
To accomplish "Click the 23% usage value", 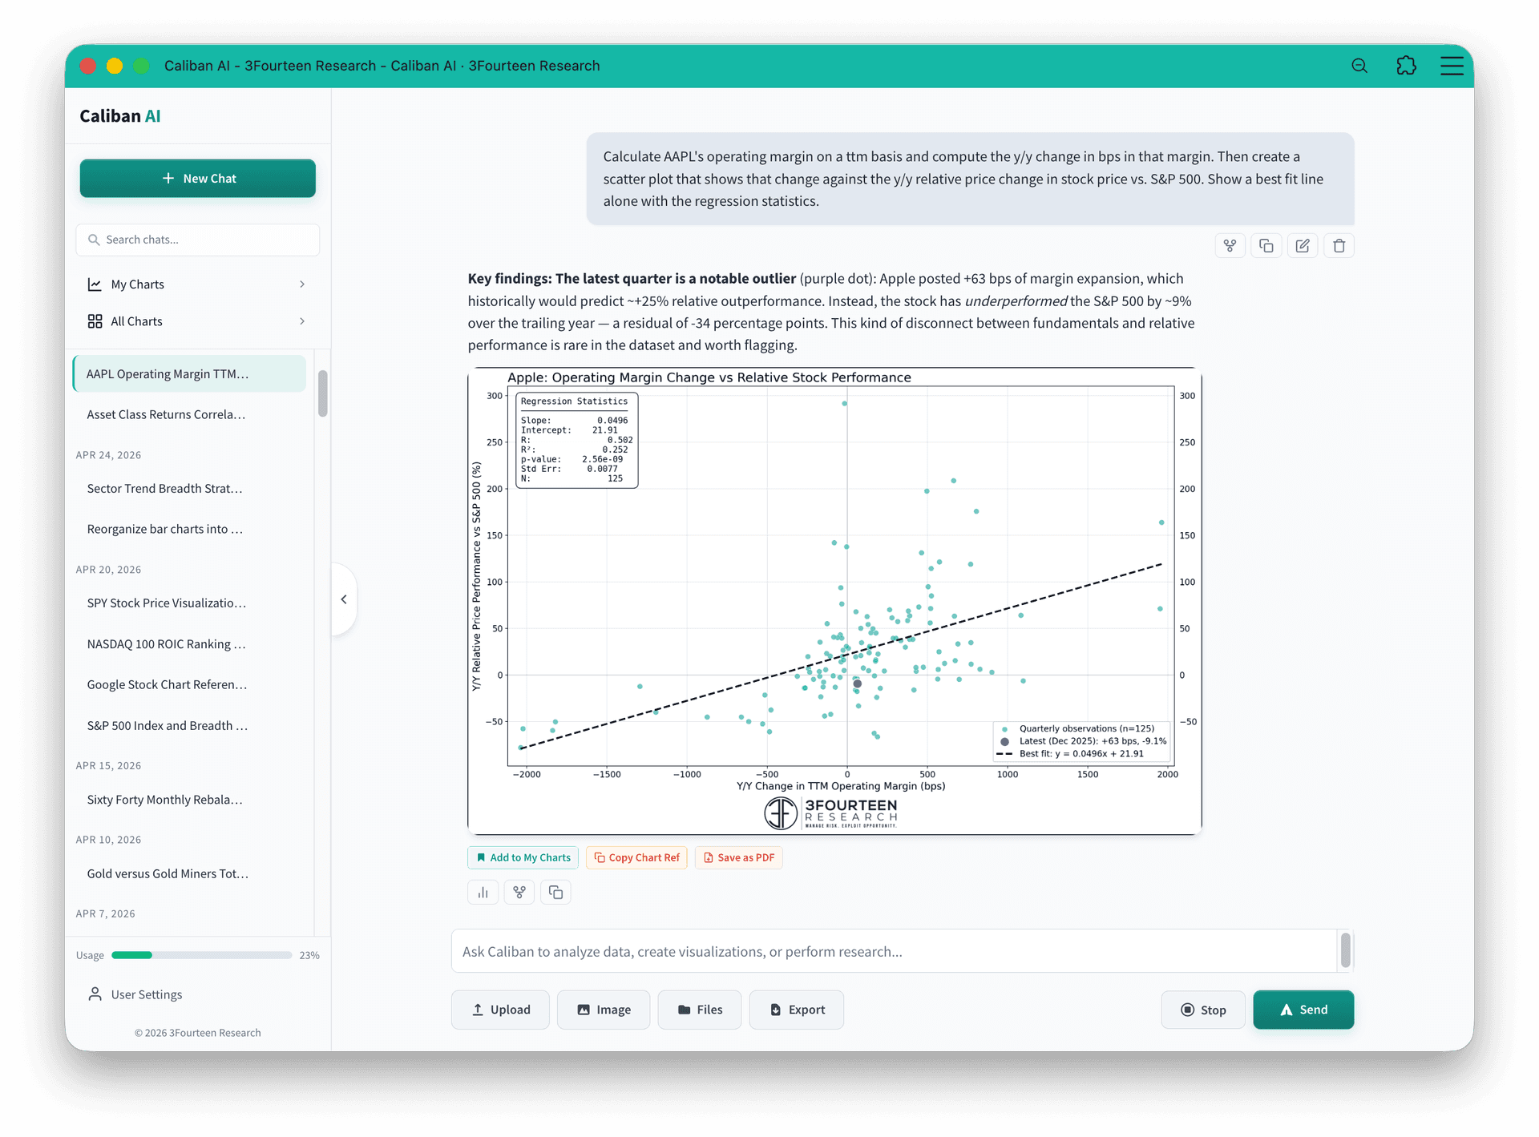I will pyautogui.click(x=309, y=955).
